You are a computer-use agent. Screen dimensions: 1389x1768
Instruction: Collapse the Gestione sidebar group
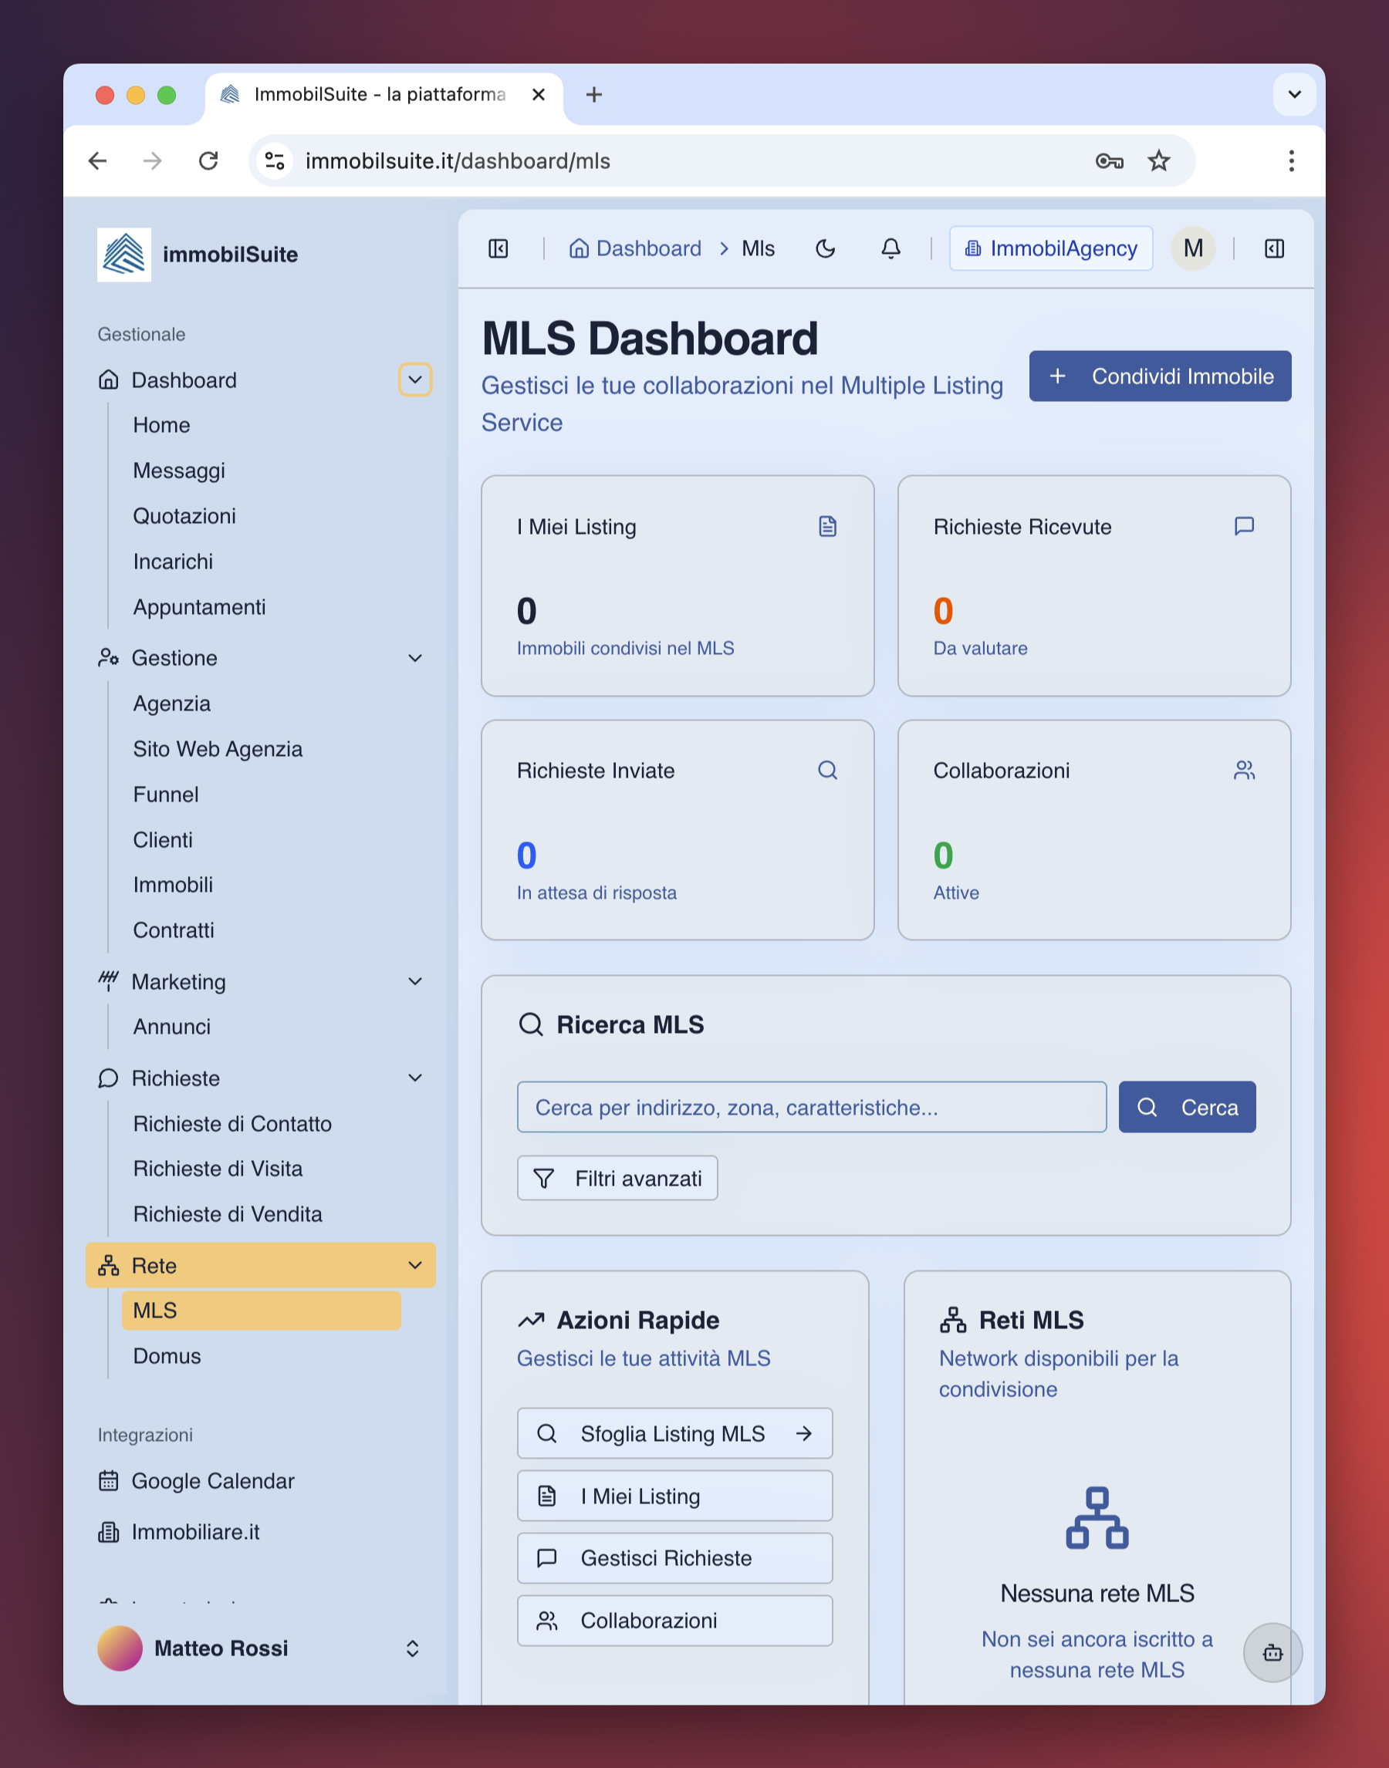(414, 658)
